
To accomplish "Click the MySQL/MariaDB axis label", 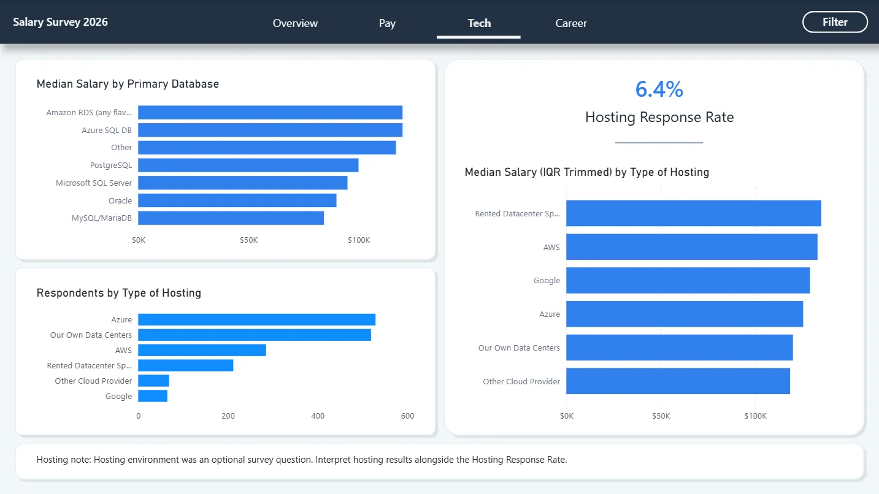I will pos(102,218).
